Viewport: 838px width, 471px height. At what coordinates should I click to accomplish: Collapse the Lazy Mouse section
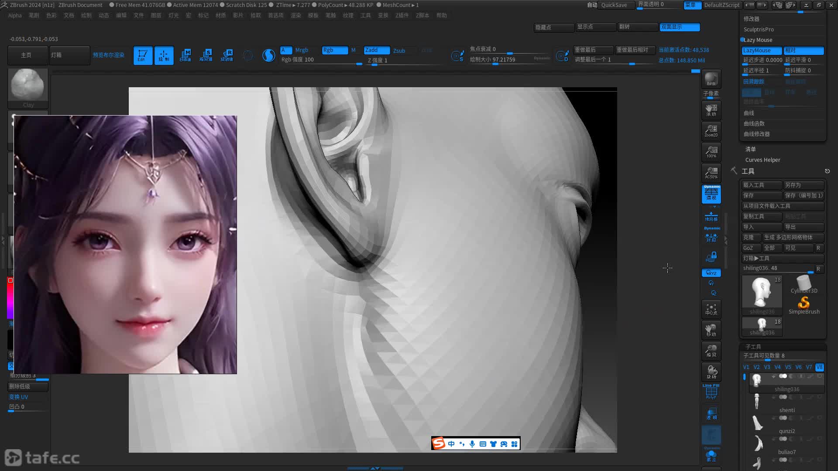coord(758,40)
